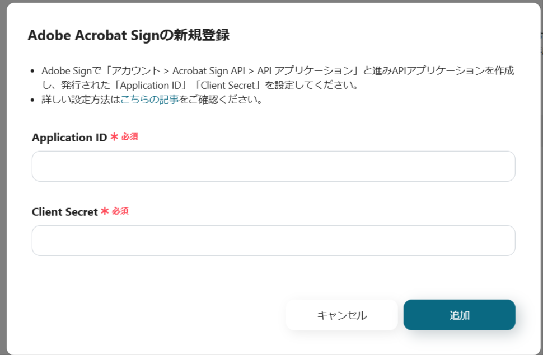Click the 詳しい設定方法は instruction text
Screen dimensions: 543x355
[81, 101]
